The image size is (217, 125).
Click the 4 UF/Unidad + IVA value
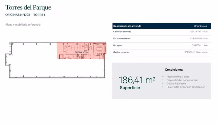pos(199,39)
